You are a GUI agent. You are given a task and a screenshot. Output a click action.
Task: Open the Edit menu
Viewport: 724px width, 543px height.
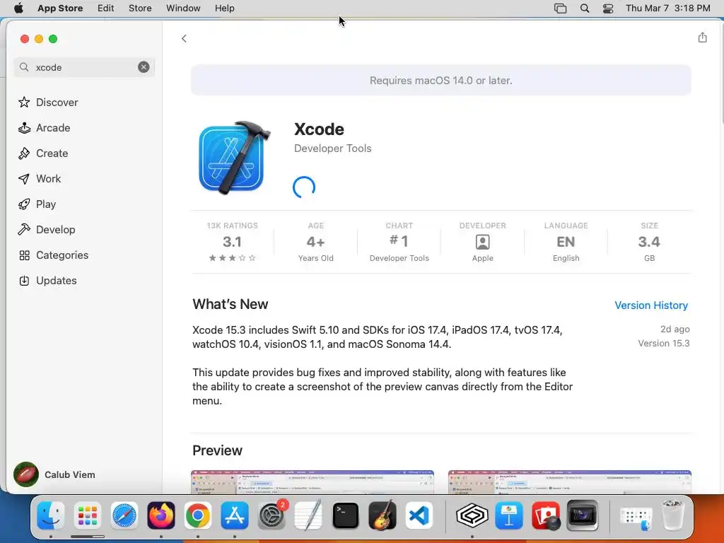click(106, 8)
